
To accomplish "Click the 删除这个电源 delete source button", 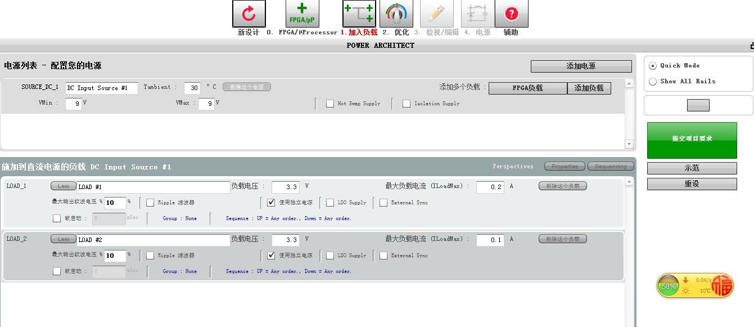I will tap(247, 87).
